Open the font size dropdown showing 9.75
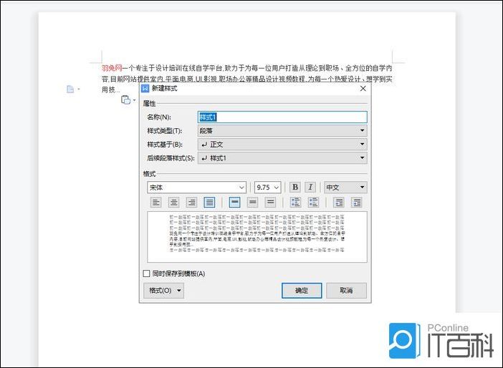 click(x=267, y=188)
